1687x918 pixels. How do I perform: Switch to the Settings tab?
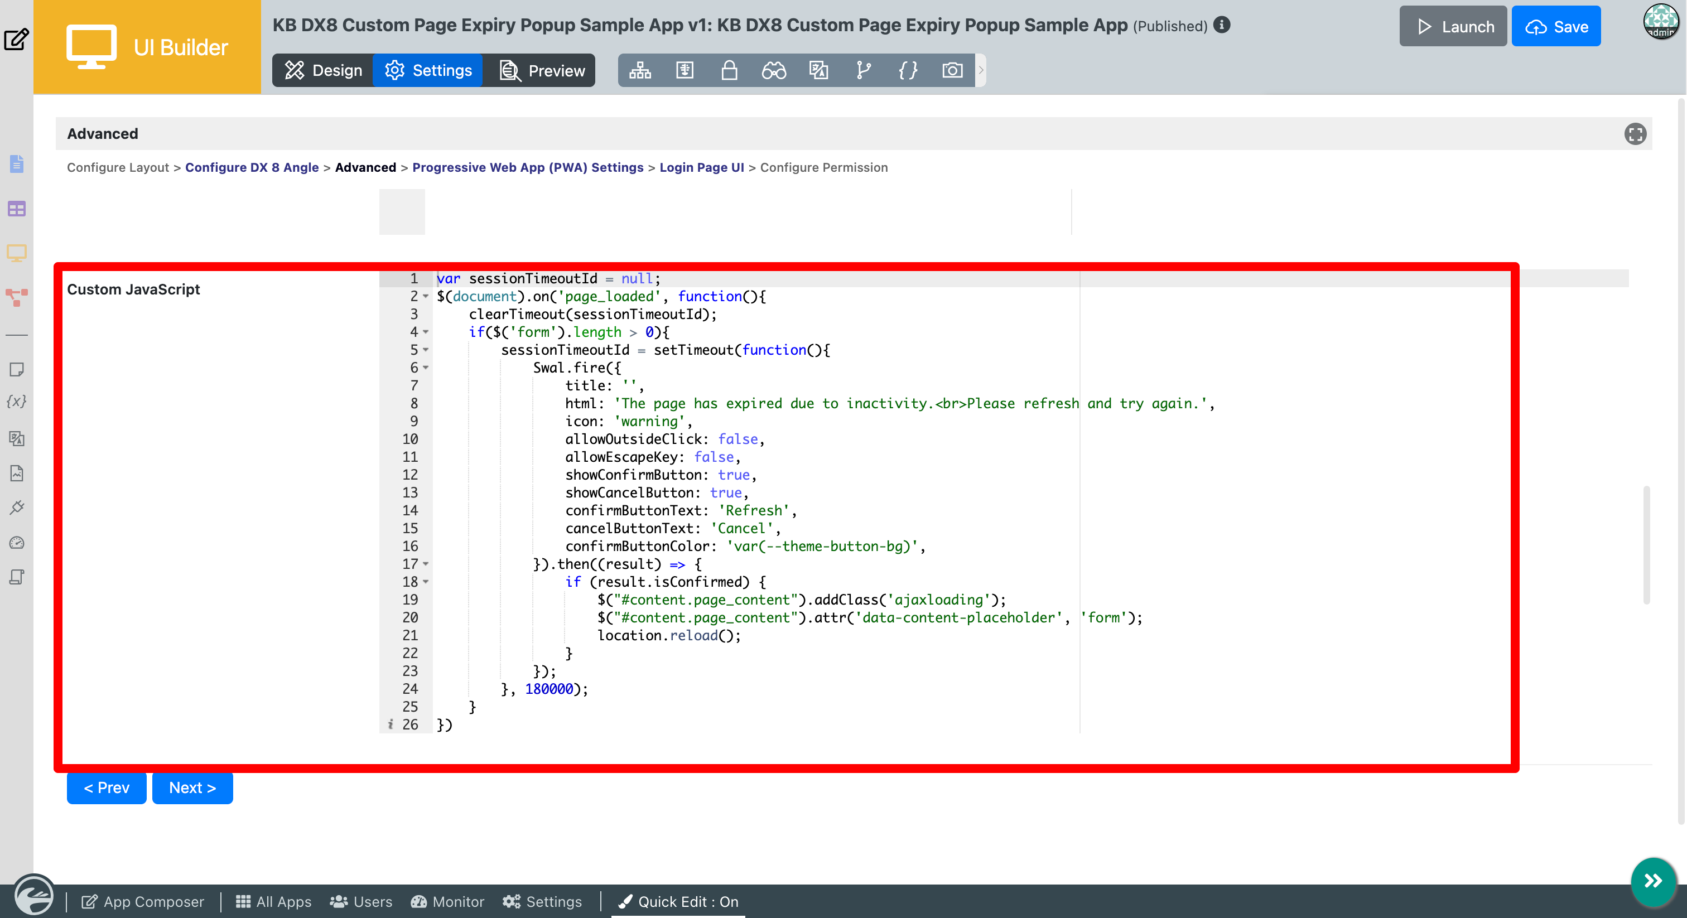tap(428, 70)
